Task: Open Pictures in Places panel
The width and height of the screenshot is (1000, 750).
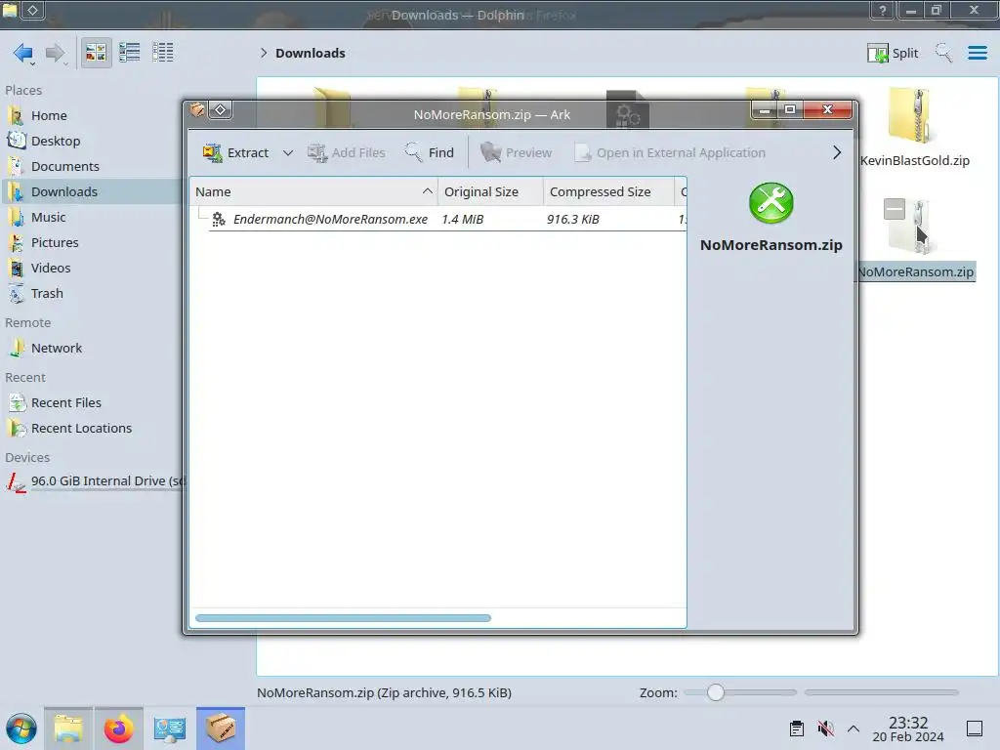Action: 55,243
